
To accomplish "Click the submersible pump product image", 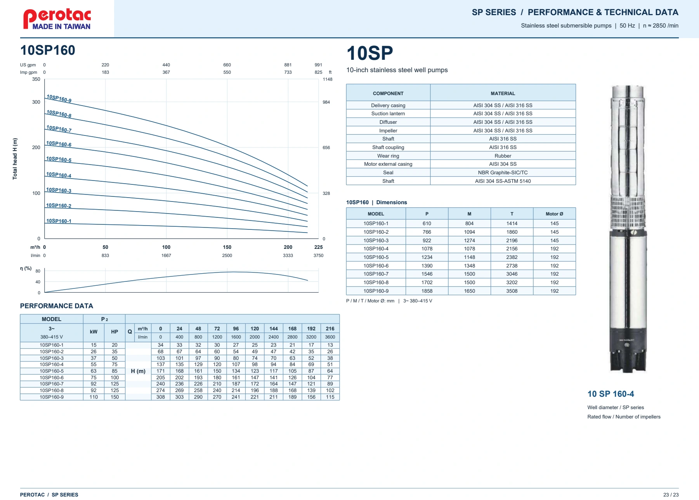I will pos(628,229).
